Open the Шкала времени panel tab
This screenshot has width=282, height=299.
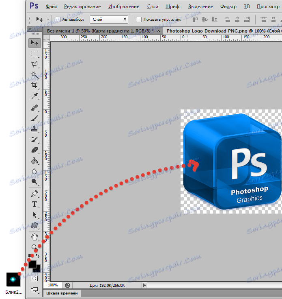pos(62,293)
